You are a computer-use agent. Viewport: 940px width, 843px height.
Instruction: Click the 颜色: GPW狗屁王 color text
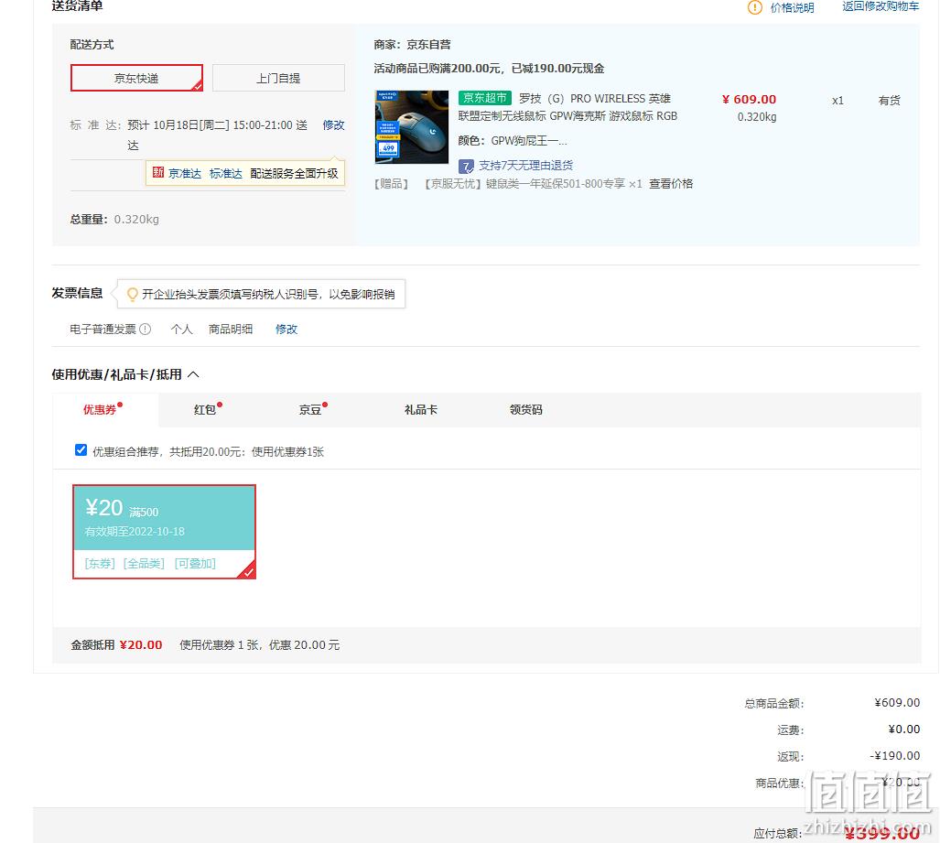pos(513,141)
